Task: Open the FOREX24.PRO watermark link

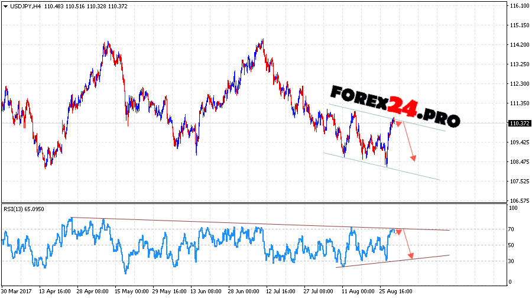Action: [x=394, y=105]
